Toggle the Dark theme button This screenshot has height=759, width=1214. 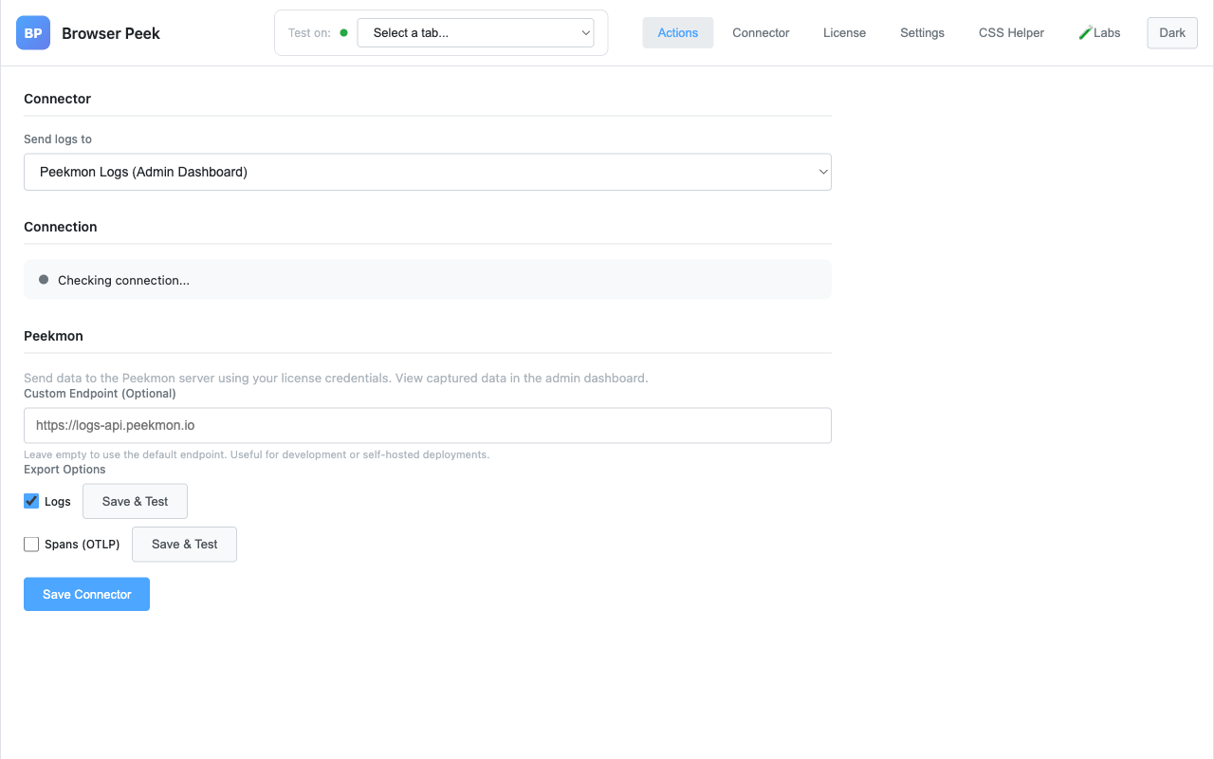1172,33
